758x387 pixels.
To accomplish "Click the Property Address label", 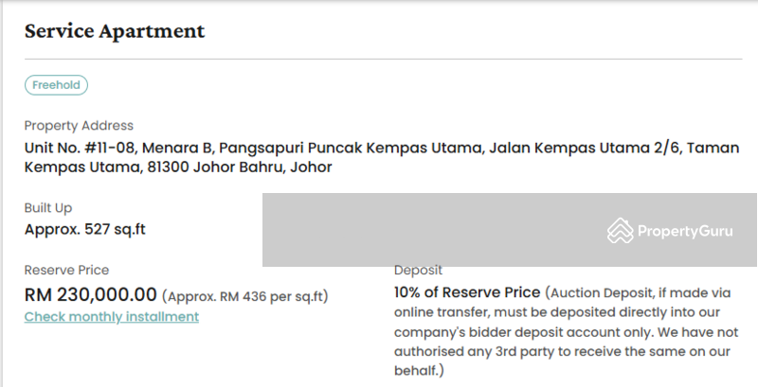I will pyautogui.click(x=79, y=126).
